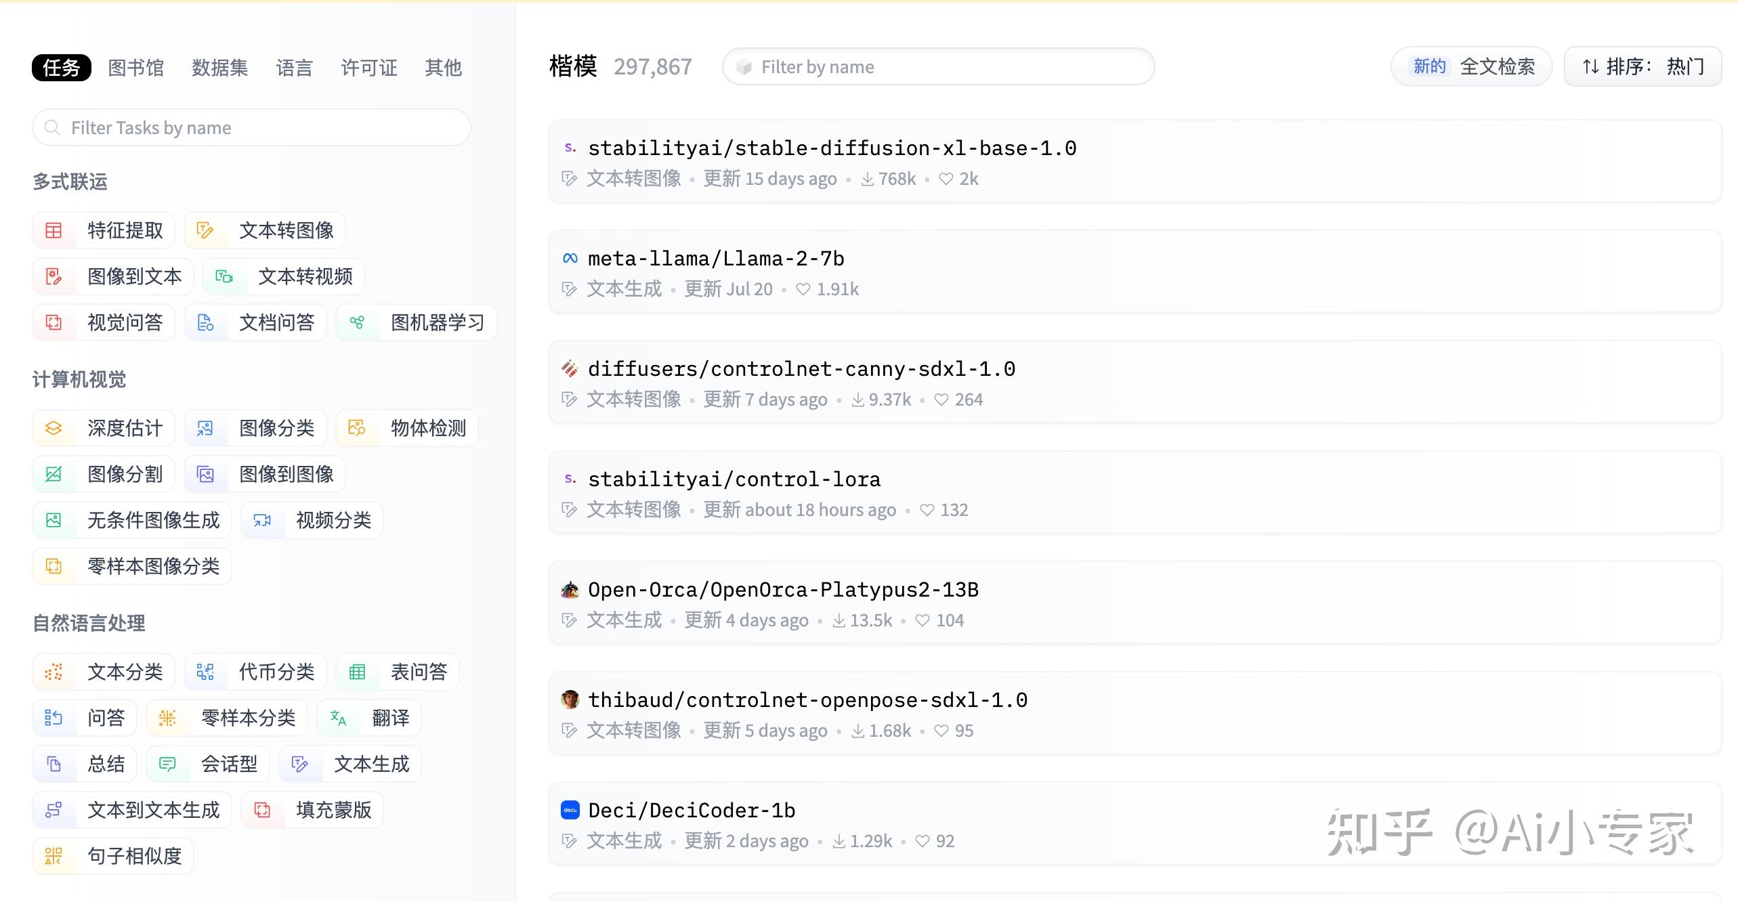Enable the 全文检索 option
The height and width of the screenshot is (902, 1738).
click(x=1498, y=66)
